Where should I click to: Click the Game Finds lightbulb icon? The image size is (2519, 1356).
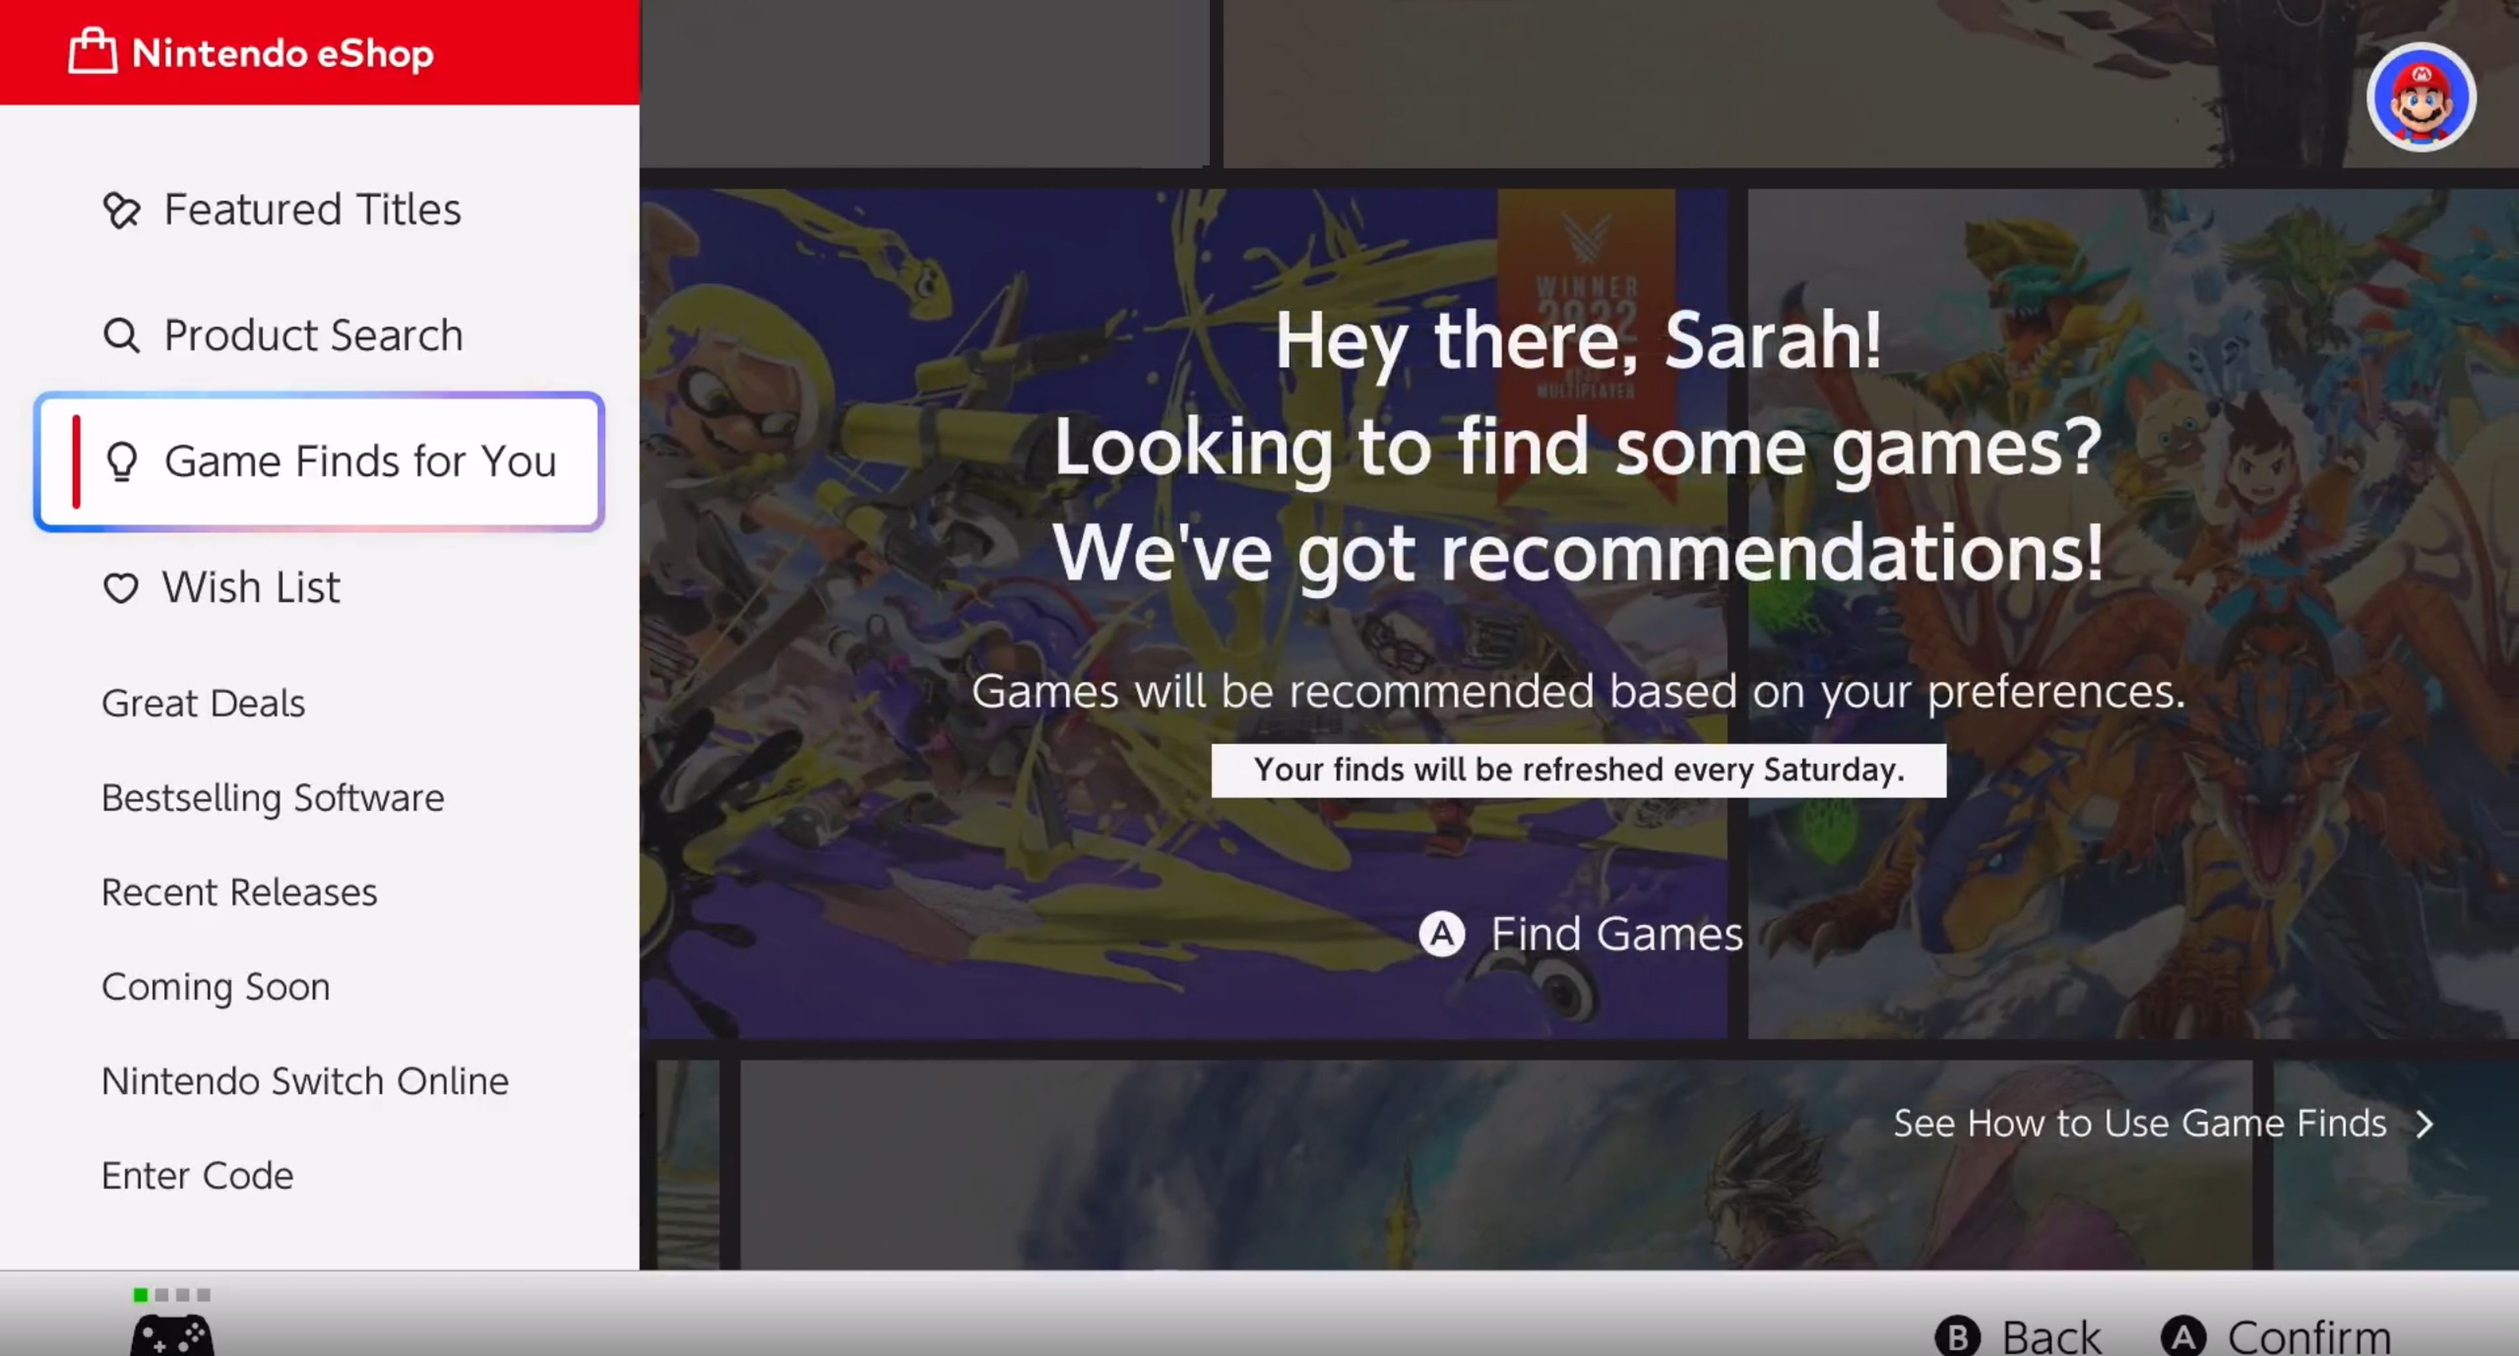pos(122,462)
